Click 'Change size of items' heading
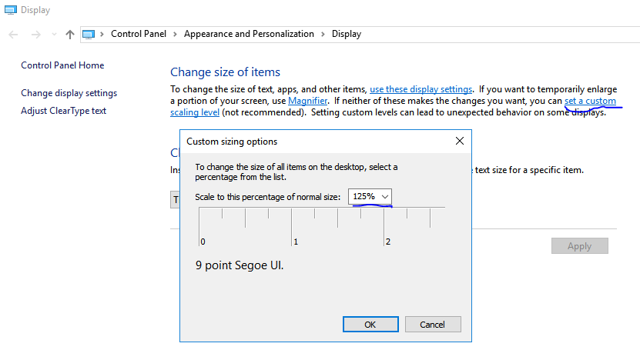640x350 pixels. point(226,72)
